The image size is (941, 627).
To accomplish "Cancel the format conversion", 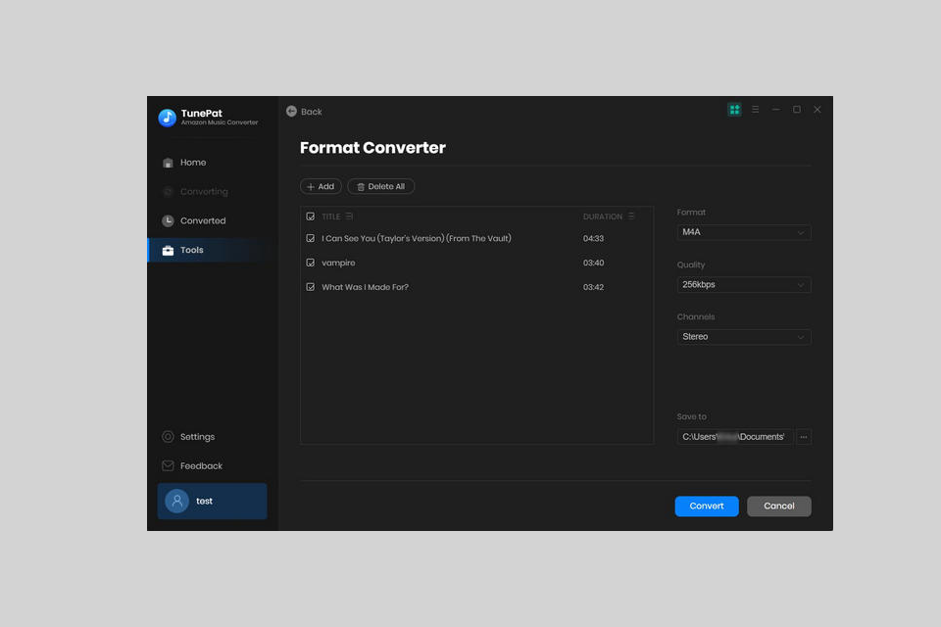I will pos(779,506).
